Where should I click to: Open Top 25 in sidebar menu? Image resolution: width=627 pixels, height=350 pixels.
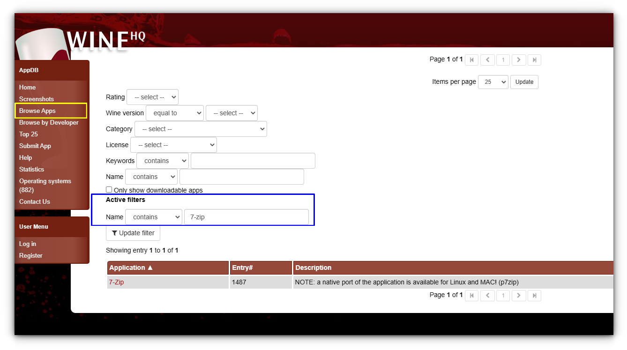click(x=29, y=134)
